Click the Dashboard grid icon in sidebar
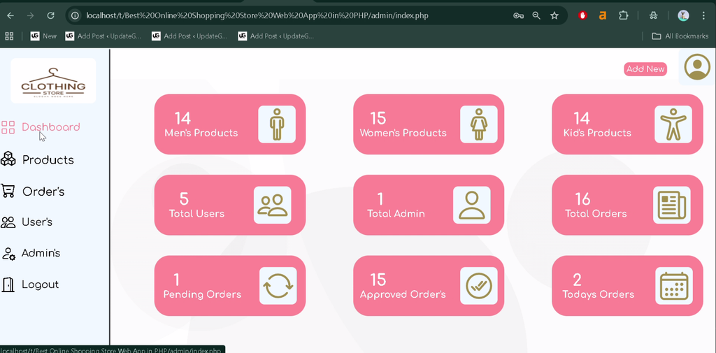 (8, 127)
